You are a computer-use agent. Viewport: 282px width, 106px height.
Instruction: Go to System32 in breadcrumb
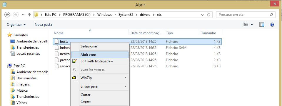126,15
